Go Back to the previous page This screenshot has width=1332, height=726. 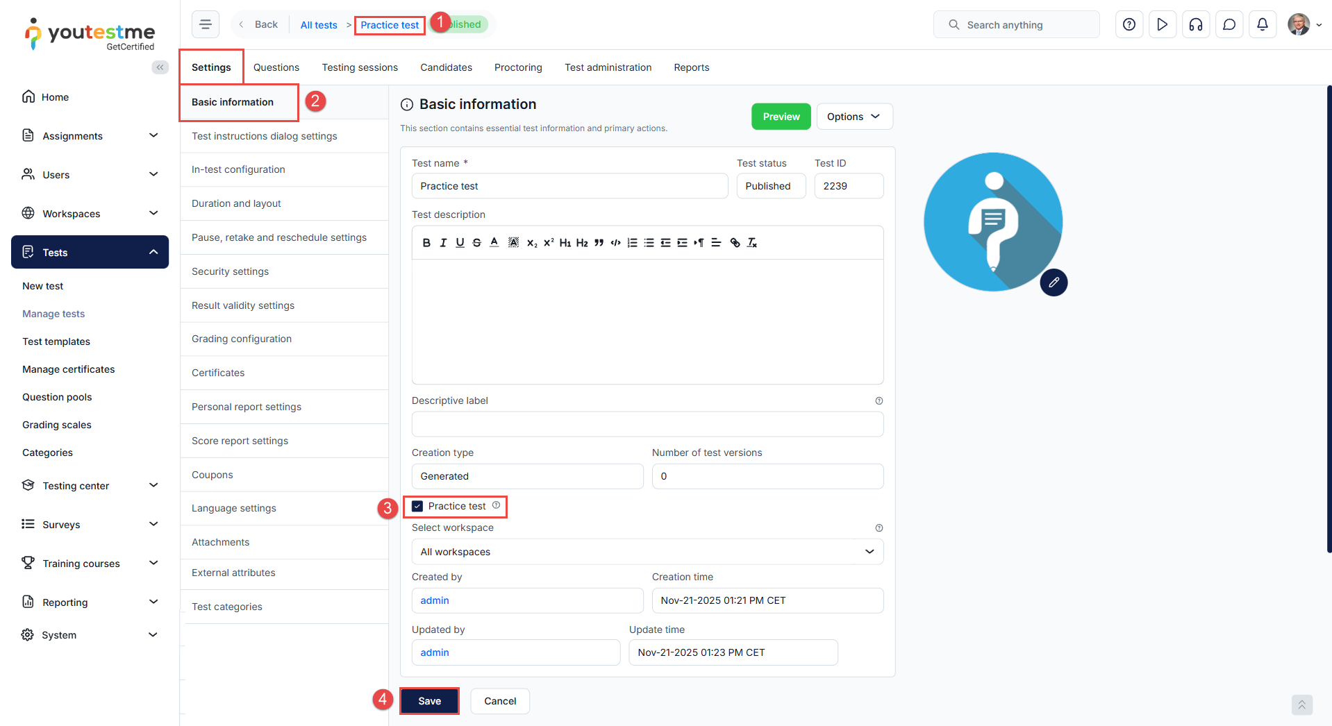(x=258, y=25)
